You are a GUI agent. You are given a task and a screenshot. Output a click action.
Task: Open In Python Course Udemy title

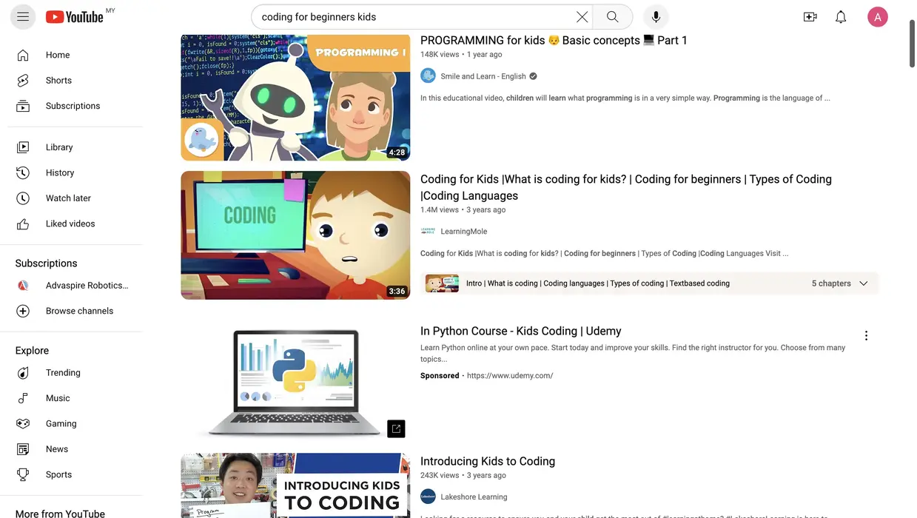pyautogui.click(x=520, y=331)
